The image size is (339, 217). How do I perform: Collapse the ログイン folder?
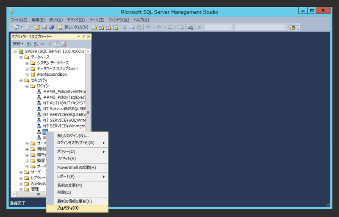(x=27, y=86)
